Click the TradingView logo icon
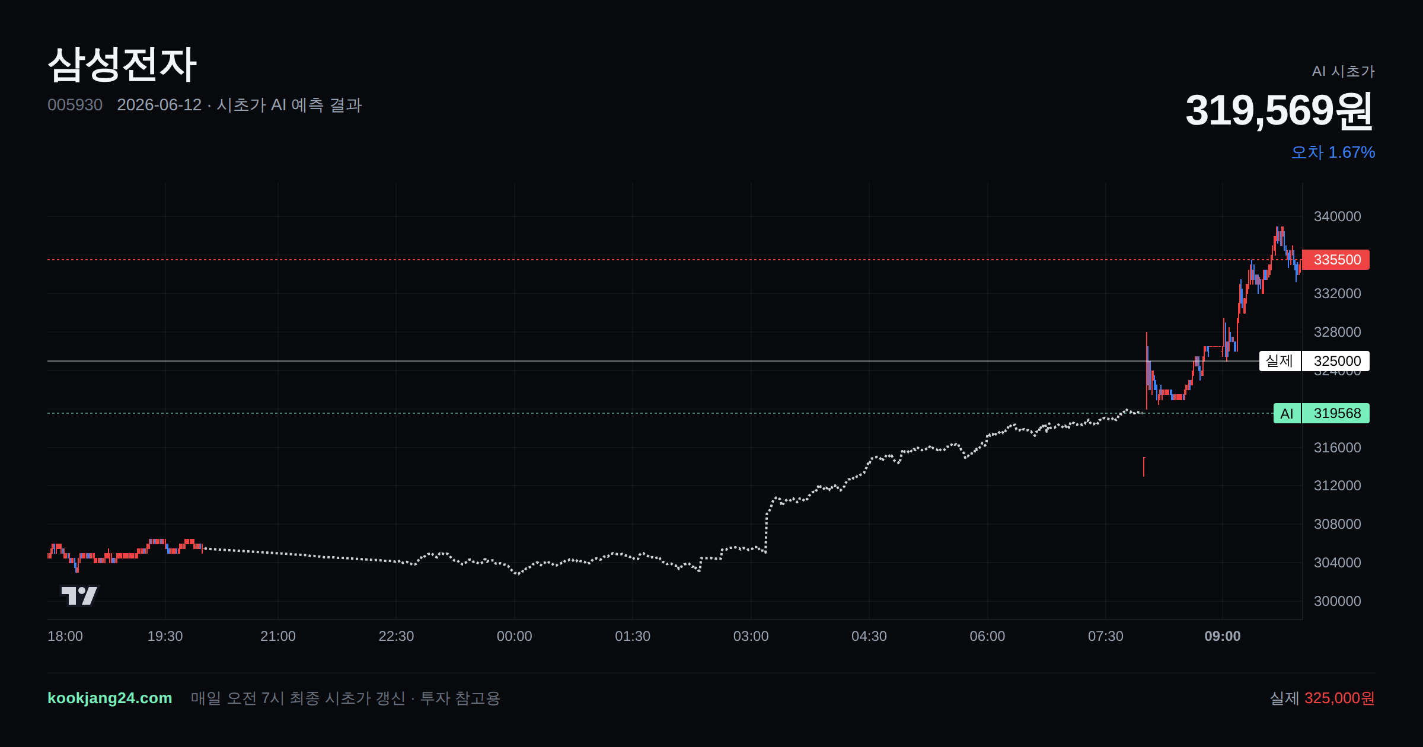 (x=79, y=595)
